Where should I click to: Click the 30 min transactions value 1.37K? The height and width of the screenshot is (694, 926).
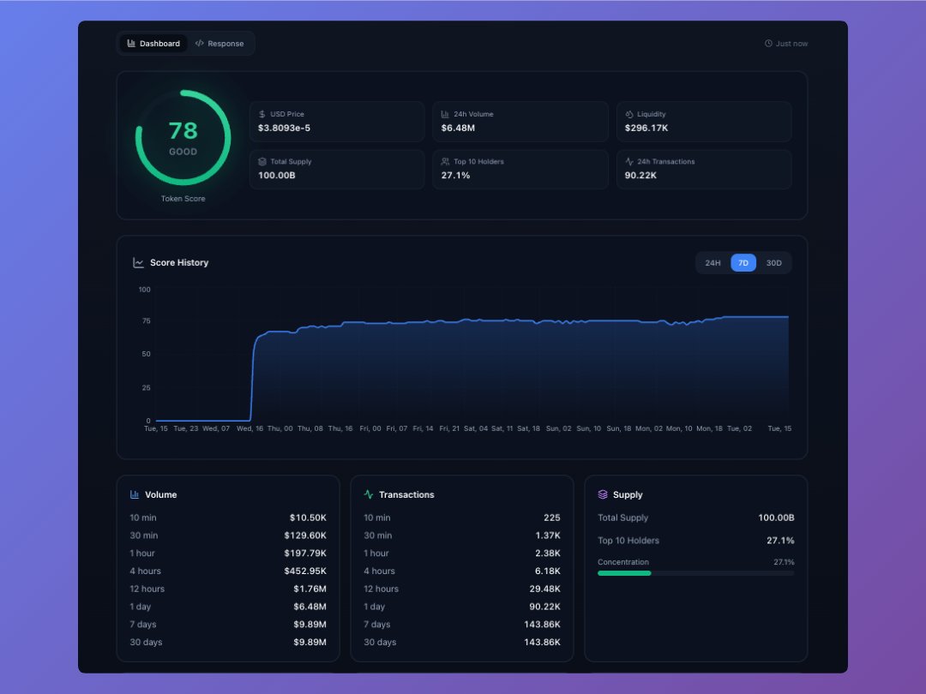(x=547, y=535)
